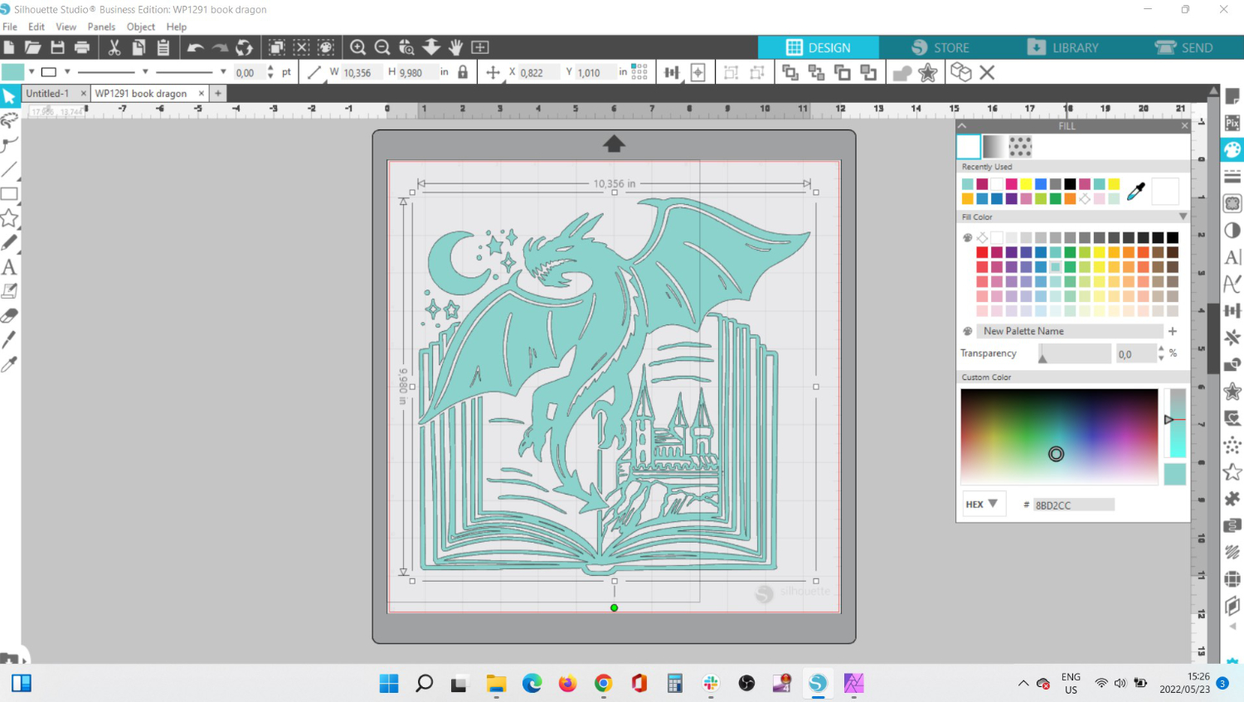The height and width of the screenshot is (702, 1244).
Task: Open the line color dropdown arrow
Action: pyautogui.click(x=67, y=72)
